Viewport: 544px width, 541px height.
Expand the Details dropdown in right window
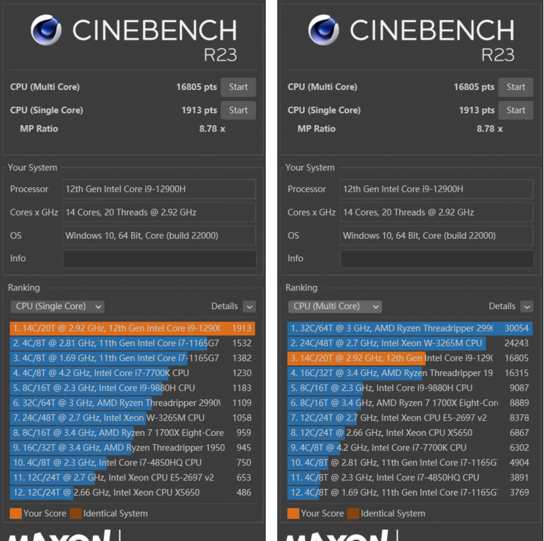527,307
